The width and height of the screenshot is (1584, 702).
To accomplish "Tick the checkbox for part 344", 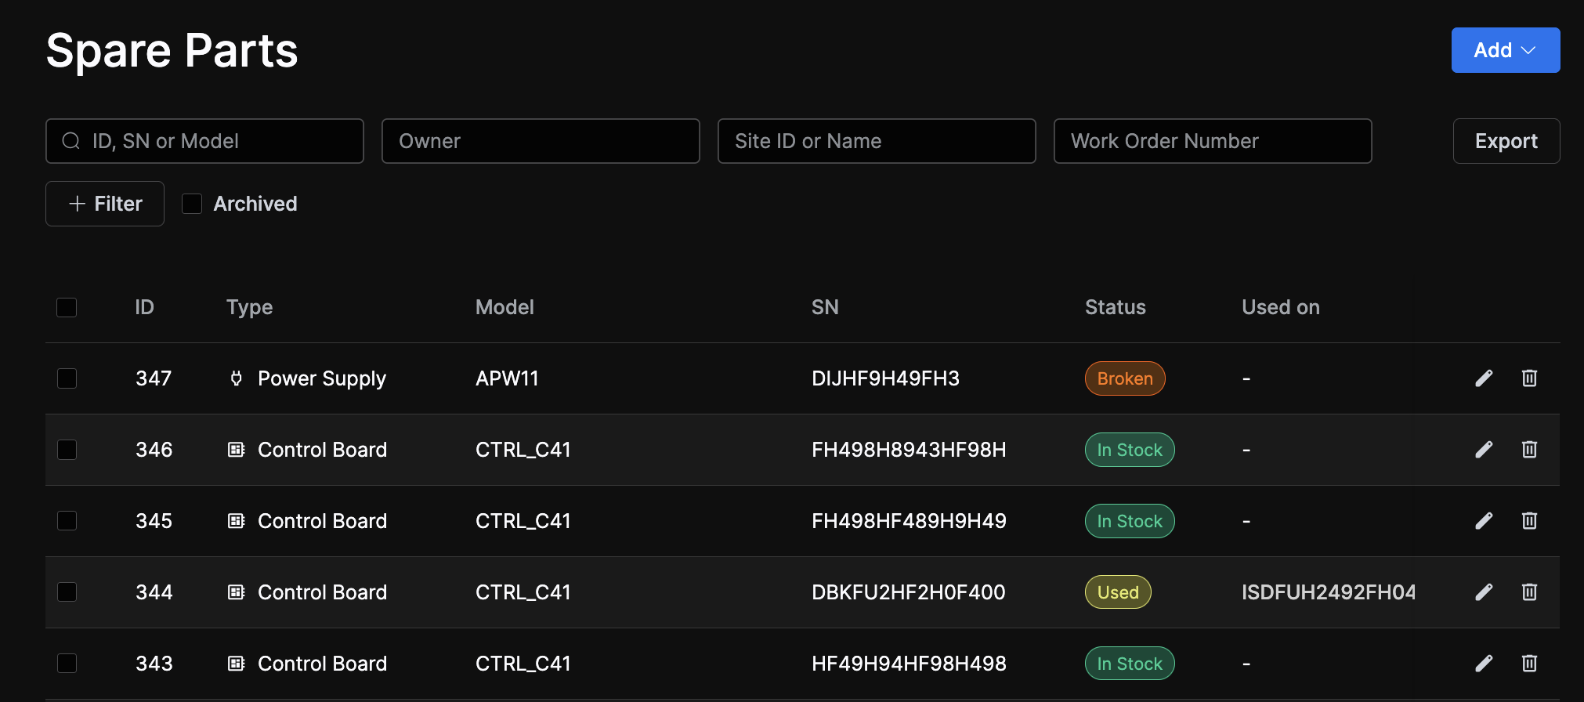I will [x=67, y=592].
